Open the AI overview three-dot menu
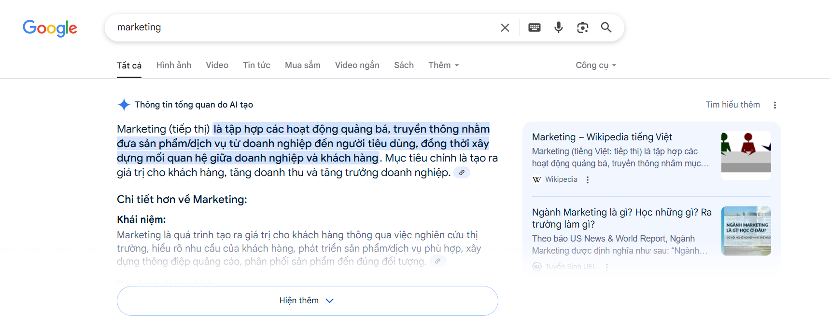This screenshot has height=325, width=830. tap(775, 105)
